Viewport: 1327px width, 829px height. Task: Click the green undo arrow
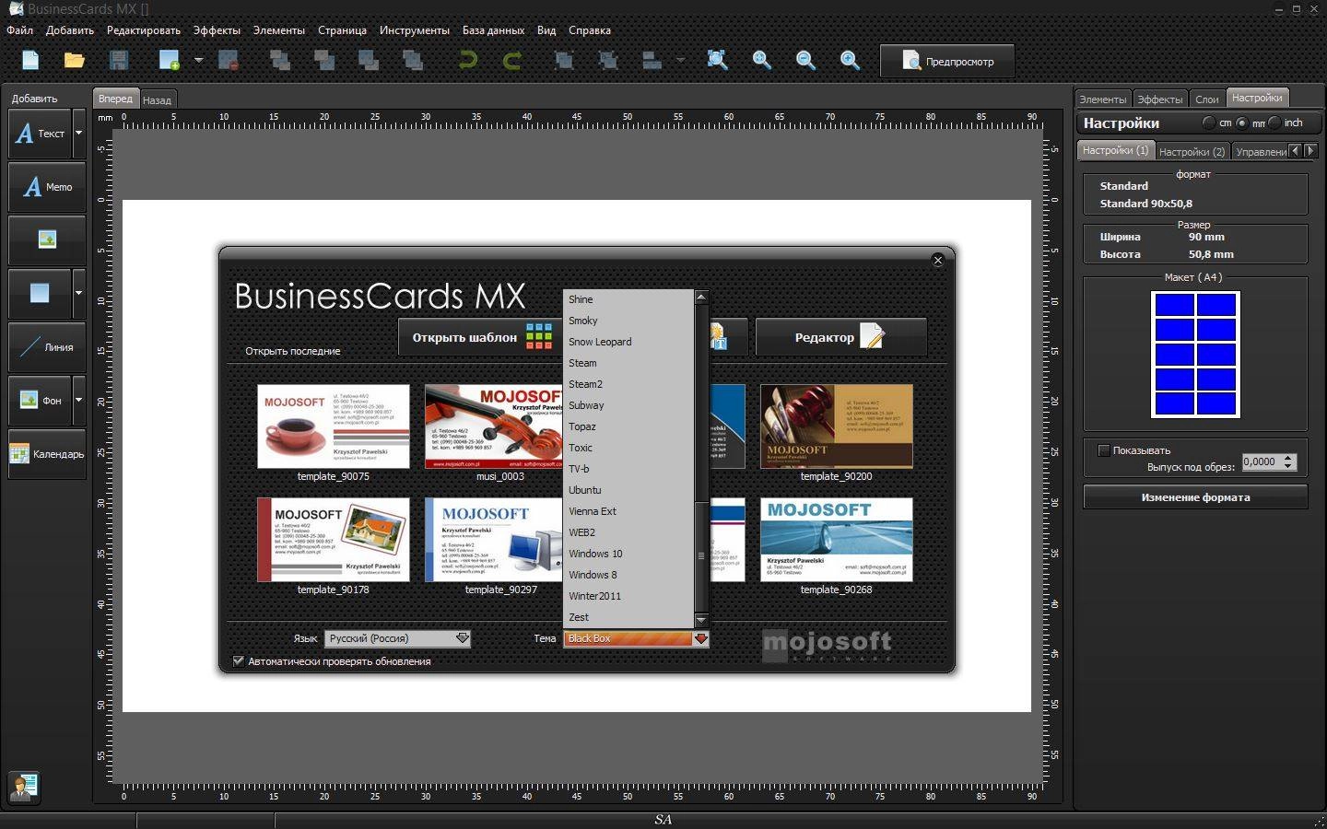tap(468, 61)
